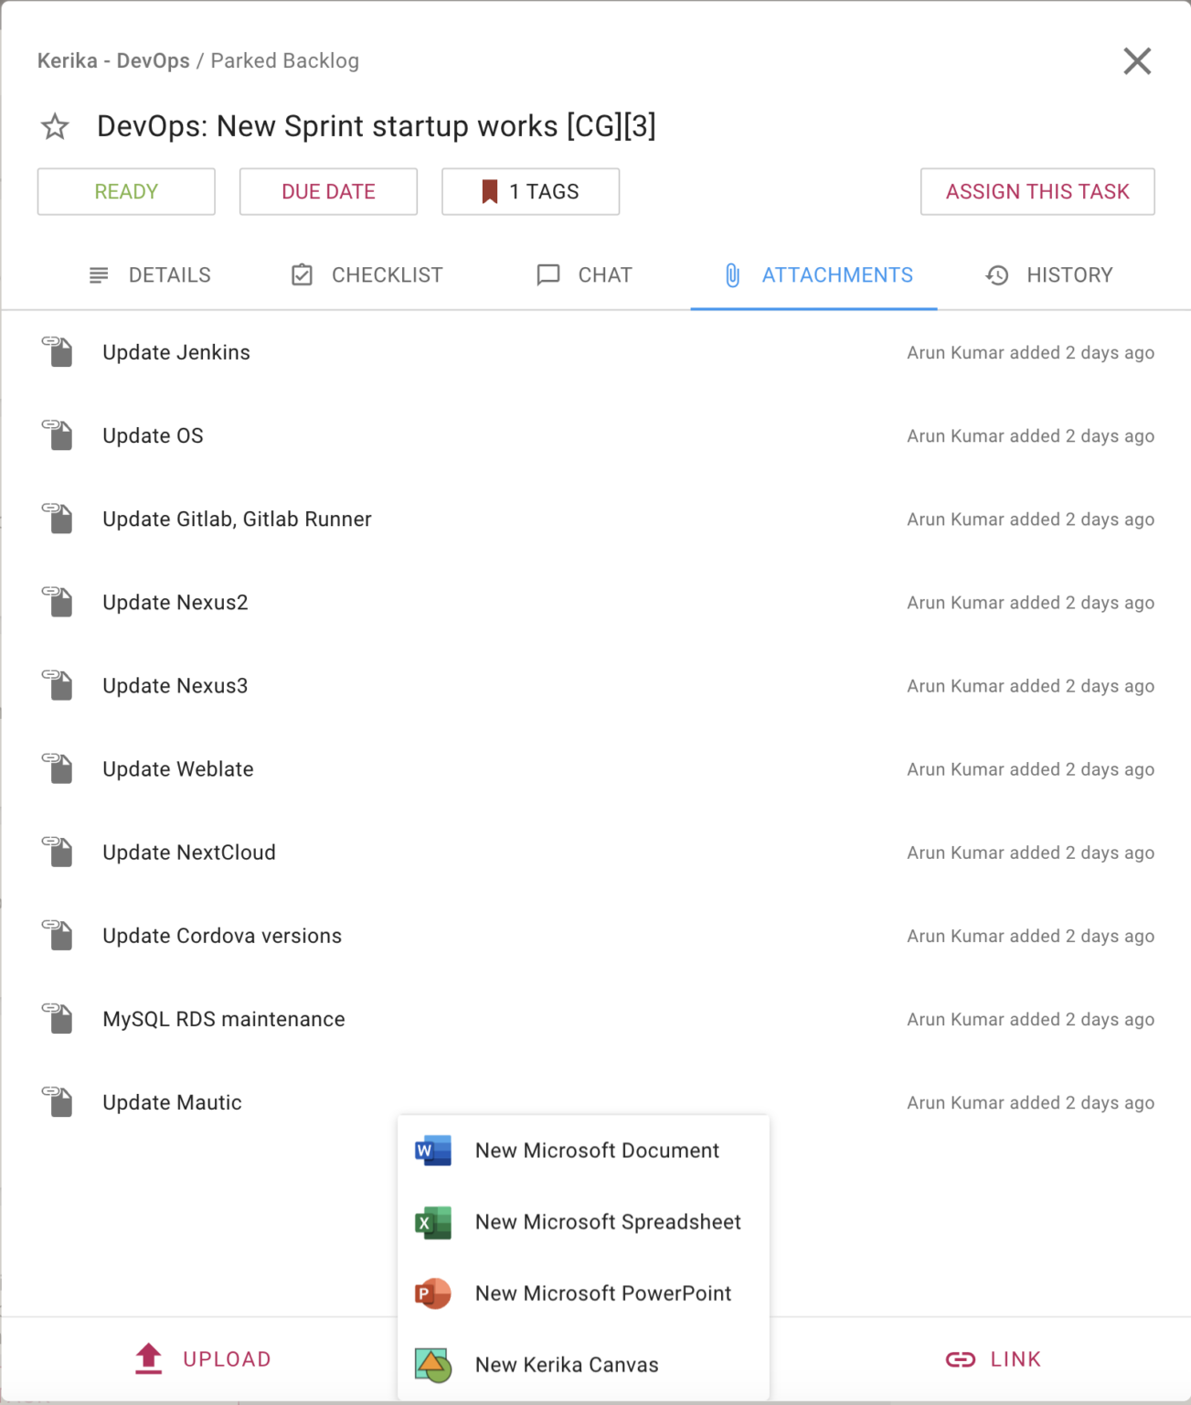Click the Excel icon for New Microsoft Spreadsheet
1191x1405 pixels.
pyautogui.click(x=432, y=1221)
